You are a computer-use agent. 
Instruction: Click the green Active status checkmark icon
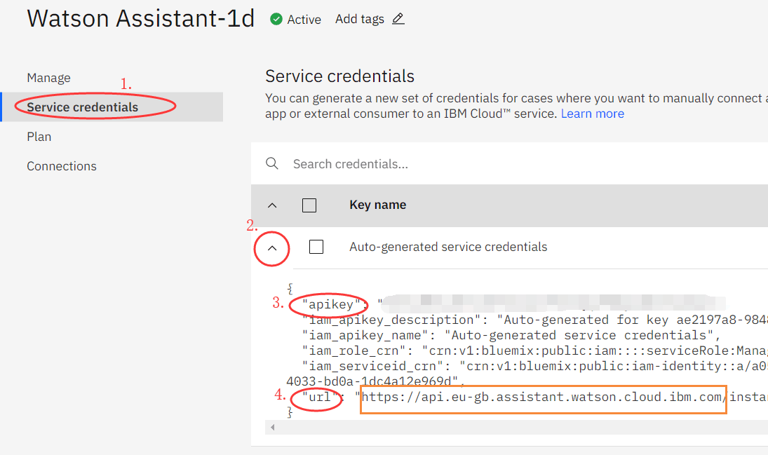pos(276,20)
